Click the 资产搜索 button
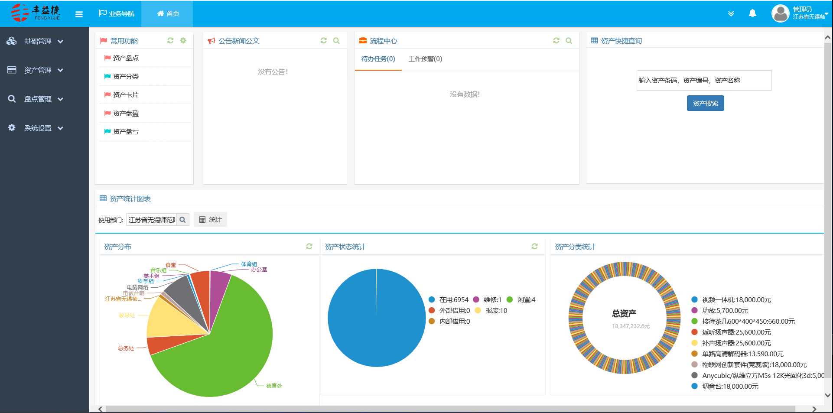The width and height of the screenshot is (833, 413). point(705,103)
